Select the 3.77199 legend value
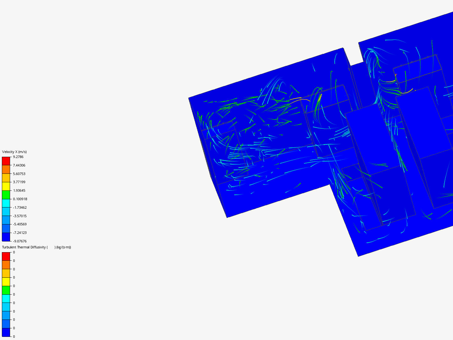453x340 pixels. pyautogui.click(x=19, y=182)
